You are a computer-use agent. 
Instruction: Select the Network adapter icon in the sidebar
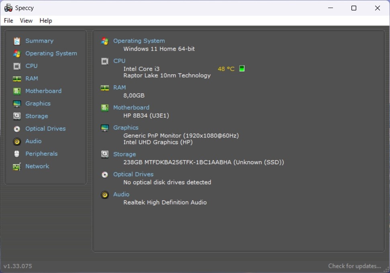tap(16, 166)
